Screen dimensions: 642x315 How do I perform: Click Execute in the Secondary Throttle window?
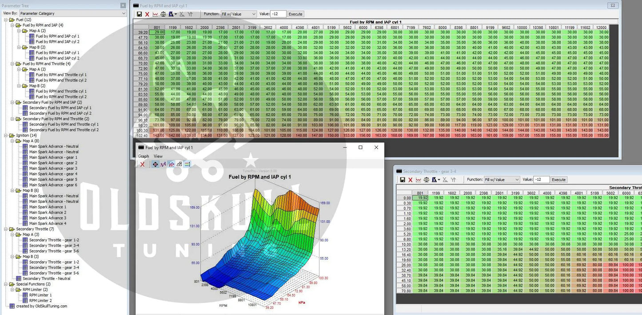[558, 180]
